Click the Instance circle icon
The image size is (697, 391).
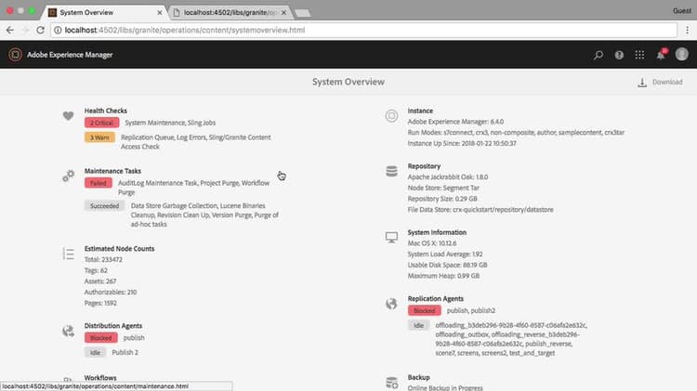point(391,116)
